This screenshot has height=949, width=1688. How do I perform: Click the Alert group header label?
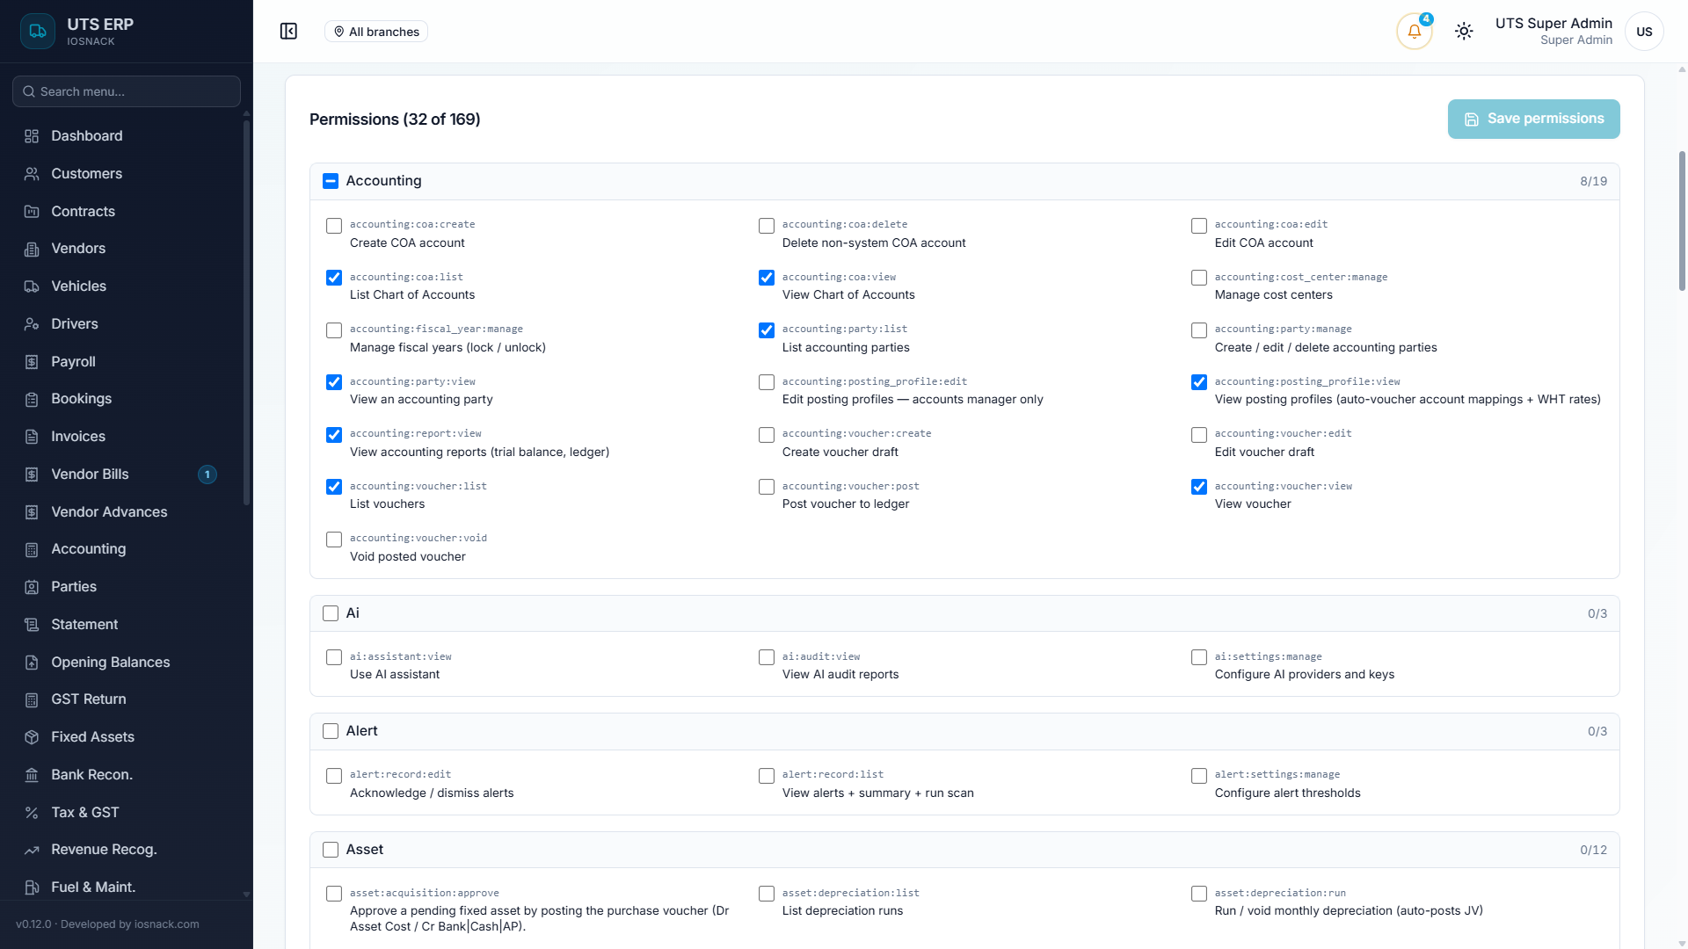pyautogui.click(x=361, y=731)
